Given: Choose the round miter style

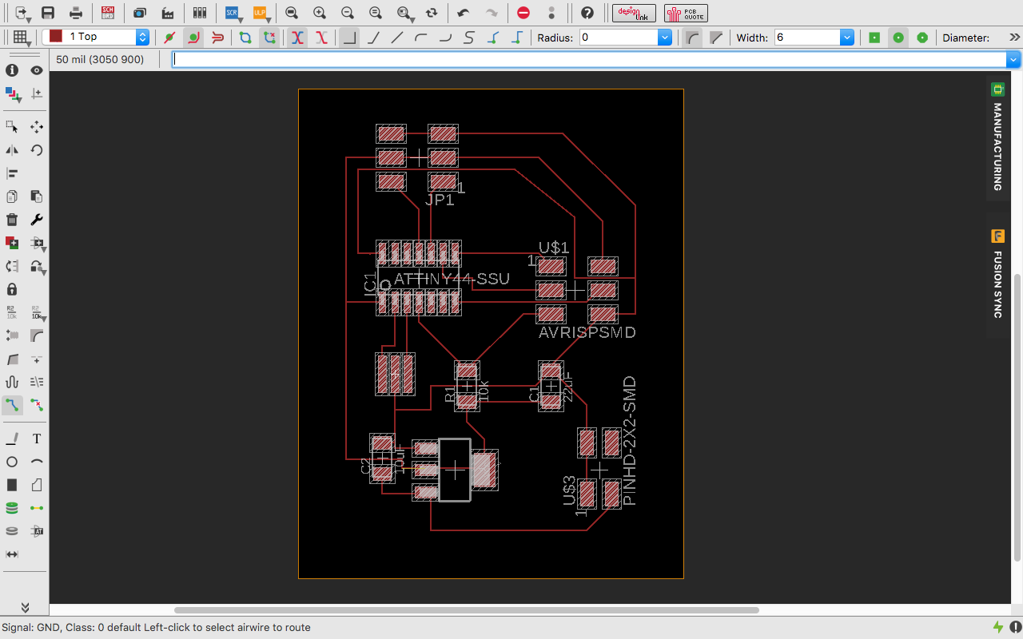Looking at the screenshot, I should pos(693,38).
